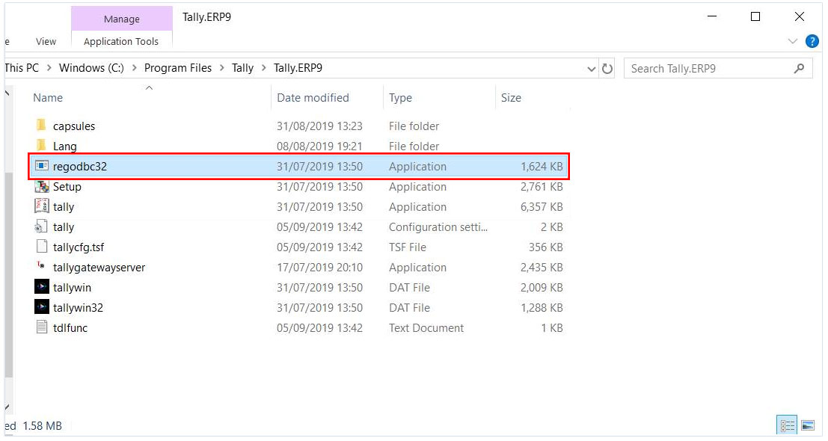Select the tallycfg.tsf file name
Screen dimensions: 828x441
[79, 247]
